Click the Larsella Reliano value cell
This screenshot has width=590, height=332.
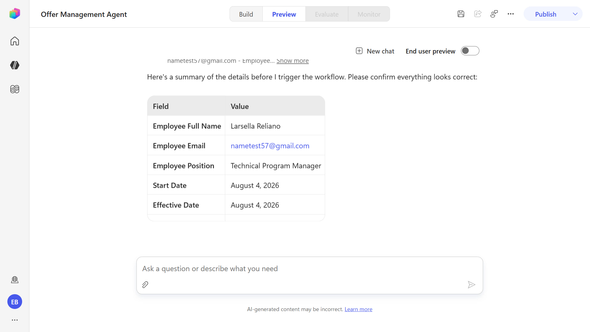click(x=275, y=126)
